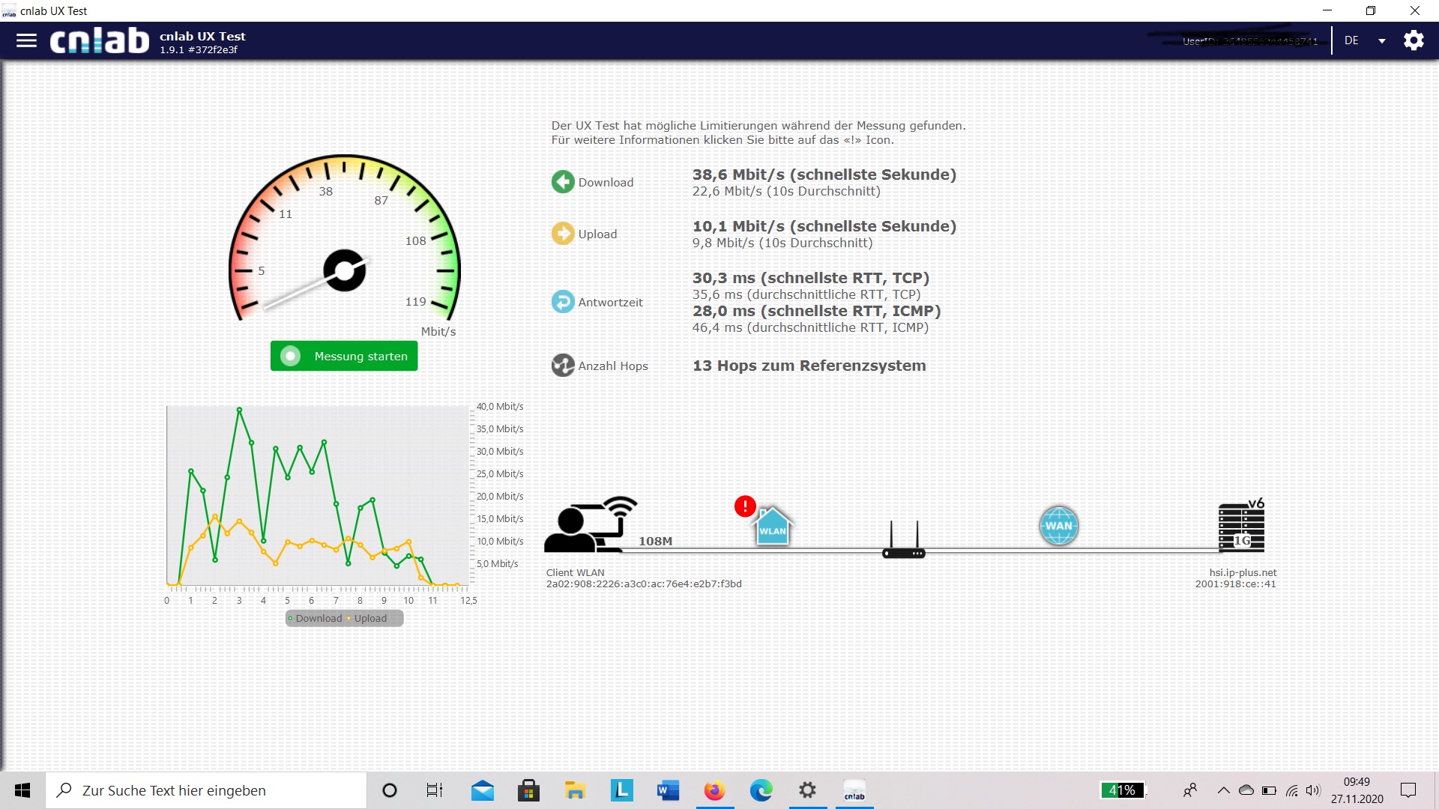Click the Anzahl Hops icon
Viewport: 1439px width, 809px height.
563,366
